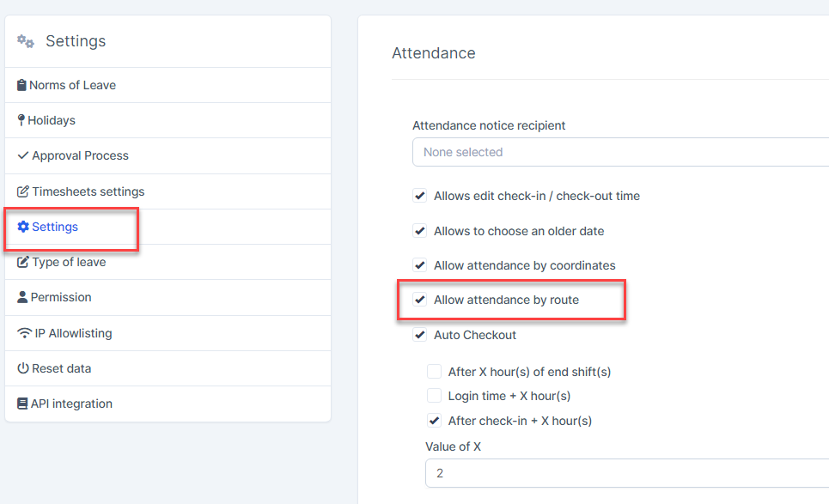Click the person icon beside Permission
The image size is (829, 504).
coord(22,297)
